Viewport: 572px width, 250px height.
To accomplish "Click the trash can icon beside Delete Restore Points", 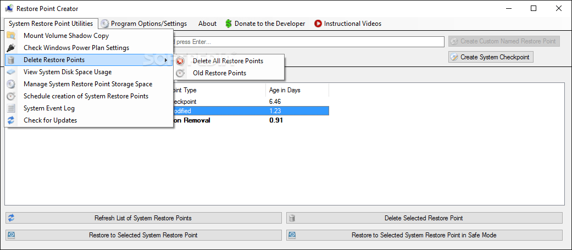I will click(x=11, y=60).
